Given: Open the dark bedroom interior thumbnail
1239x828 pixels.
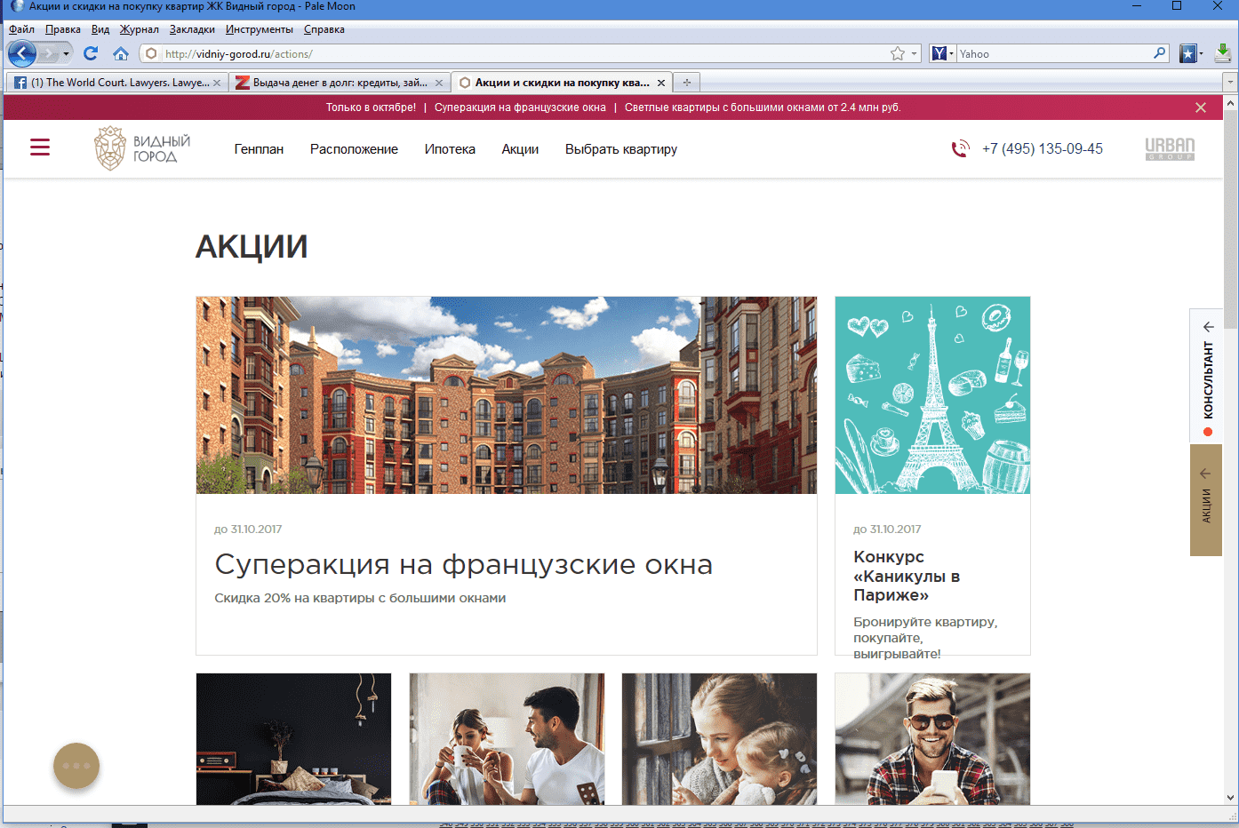Looking at the screenshot, I should 293,739.
